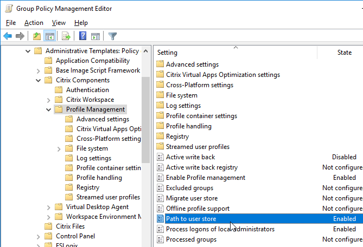Collapse the Citrix Components tree node
Viewport: 363px width, 247px height.
click(x=38, y=80)
